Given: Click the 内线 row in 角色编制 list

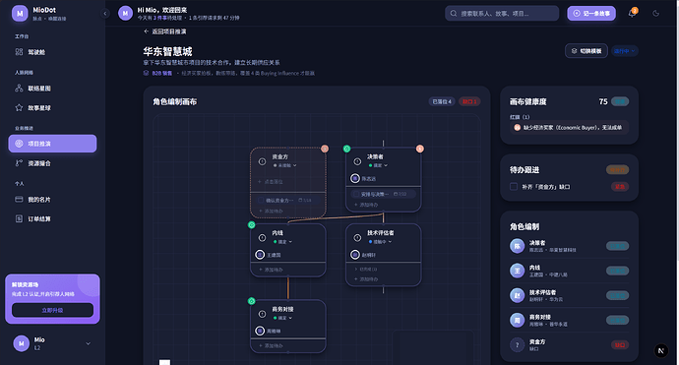Looking at the screenshot, I should 569,271.
